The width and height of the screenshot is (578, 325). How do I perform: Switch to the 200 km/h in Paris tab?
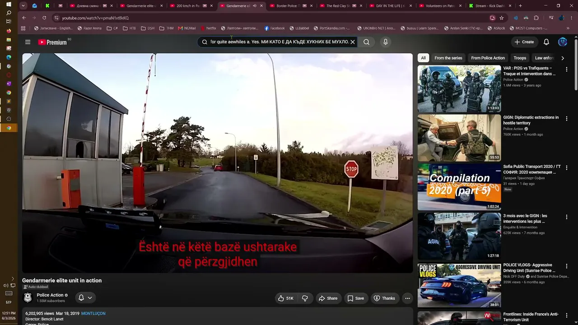[192, 6]
